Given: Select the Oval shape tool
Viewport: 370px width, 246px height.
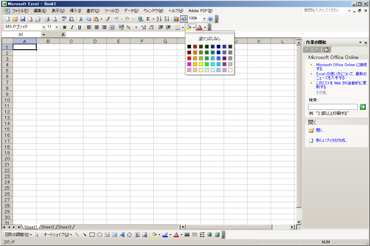Looking at the screenshot, I should [100, 235].
